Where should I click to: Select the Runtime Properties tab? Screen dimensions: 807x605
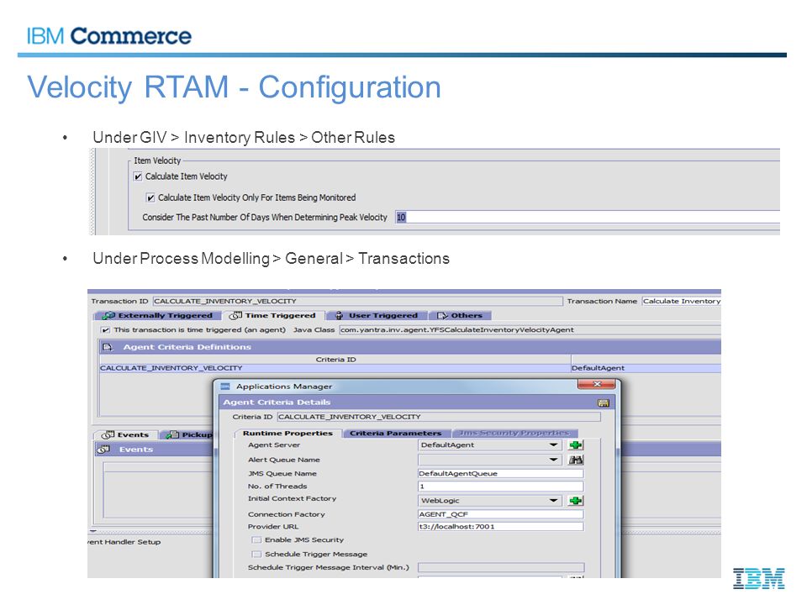pos(287,434)
